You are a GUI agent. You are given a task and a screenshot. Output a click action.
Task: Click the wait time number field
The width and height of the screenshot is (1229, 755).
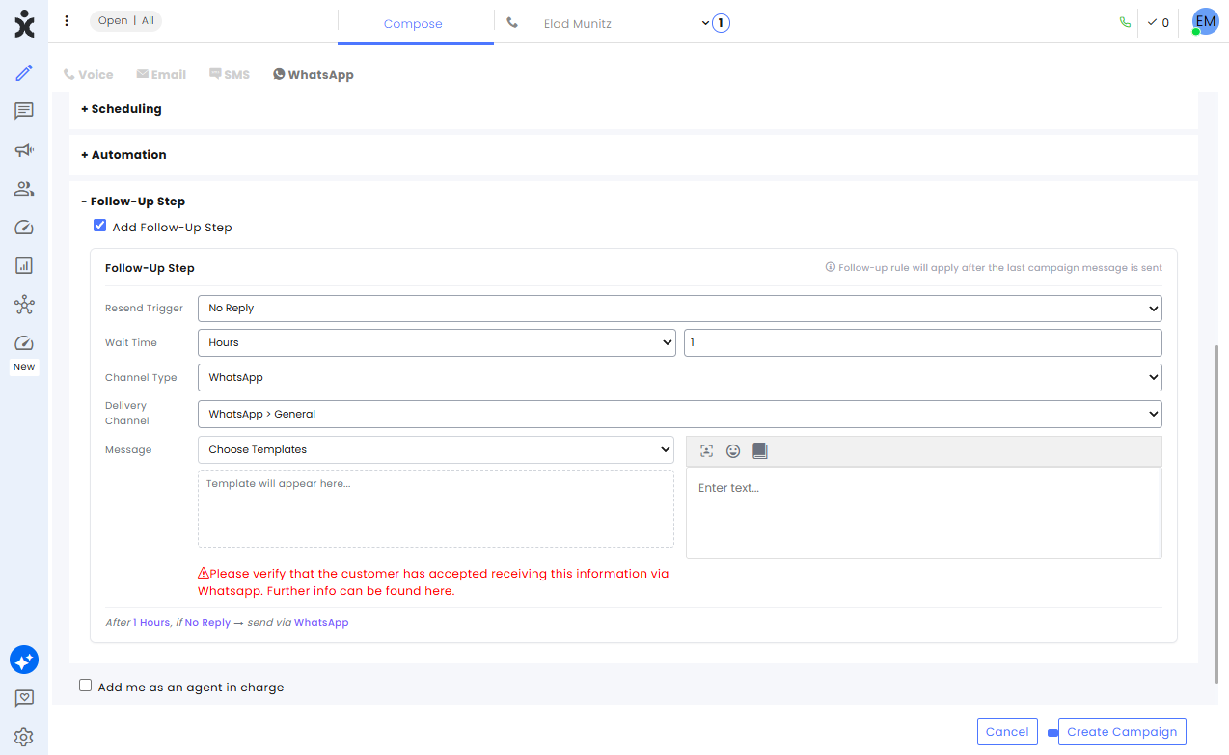point(923,342)
